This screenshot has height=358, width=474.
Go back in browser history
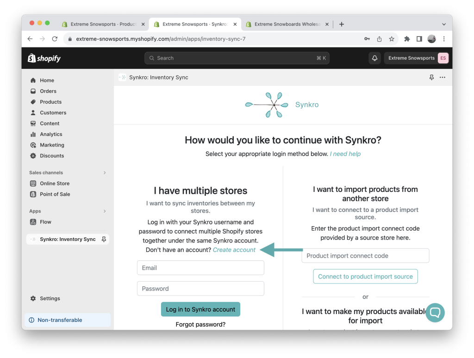point(30,39)
